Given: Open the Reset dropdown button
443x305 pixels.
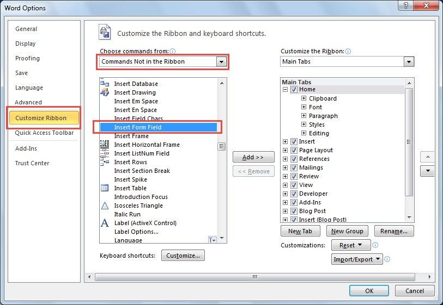Looking at the screenshot, I should click(351, 245).
